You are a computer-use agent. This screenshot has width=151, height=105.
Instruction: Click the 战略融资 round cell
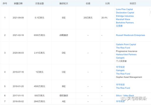click(x=64, y=35)
